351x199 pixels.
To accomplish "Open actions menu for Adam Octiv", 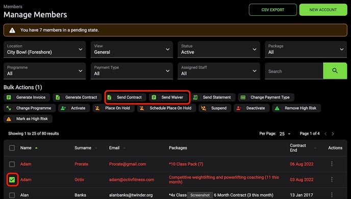I will click(x=332, y=179).
